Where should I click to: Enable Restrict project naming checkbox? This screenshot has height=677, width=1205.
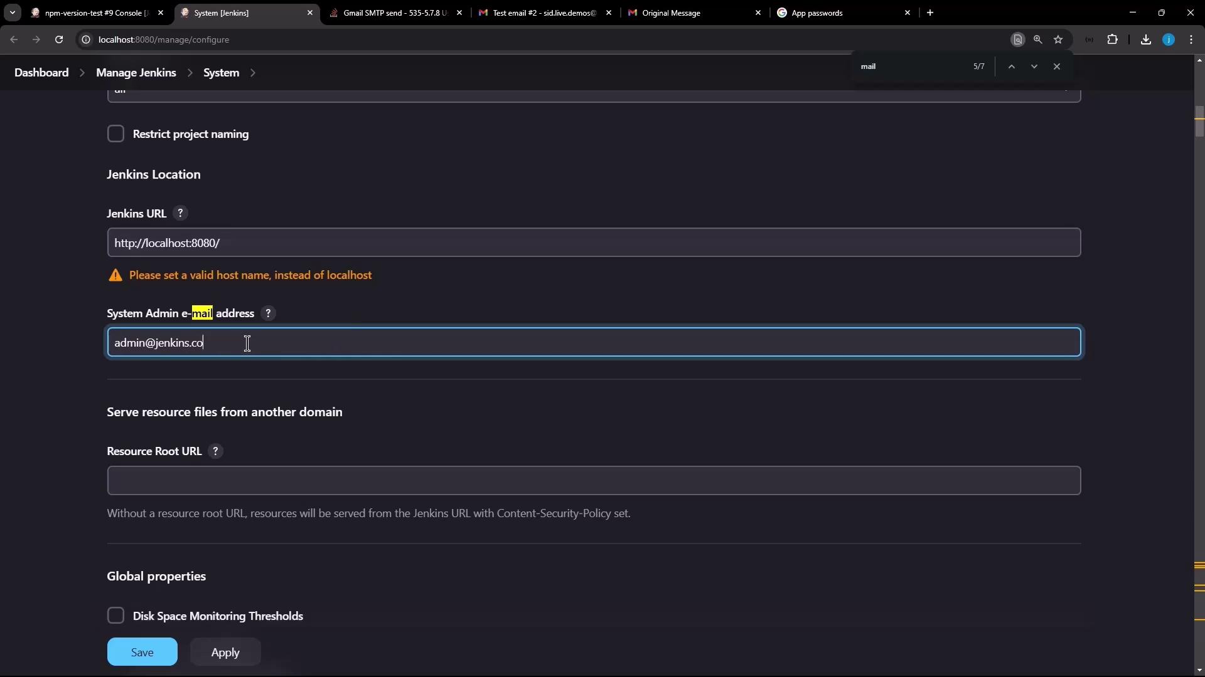115,134
